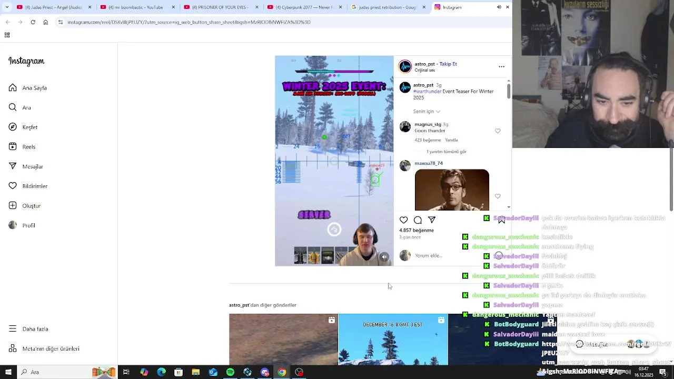
Task: Open File Explorer from taskbar
Action: [195, 372]
